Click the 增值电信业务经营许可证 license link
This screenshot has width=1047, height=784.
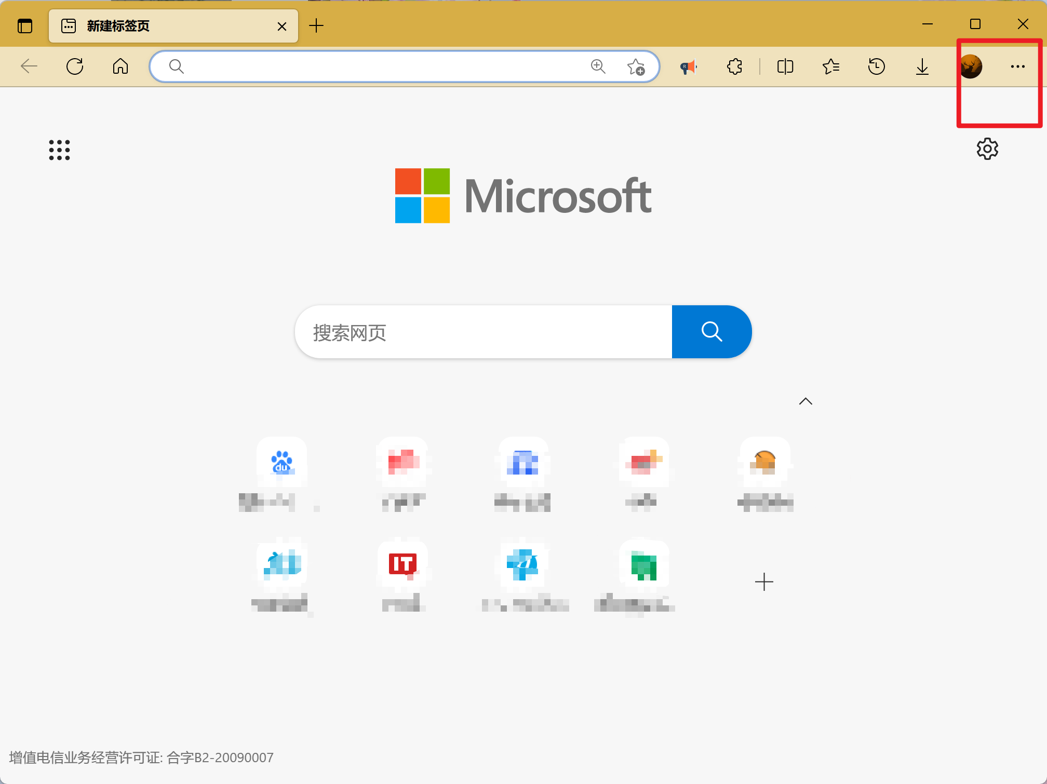tap(141, 758)
